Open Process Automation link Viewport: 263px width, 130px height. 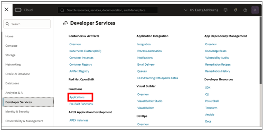[x=149, y=51]
